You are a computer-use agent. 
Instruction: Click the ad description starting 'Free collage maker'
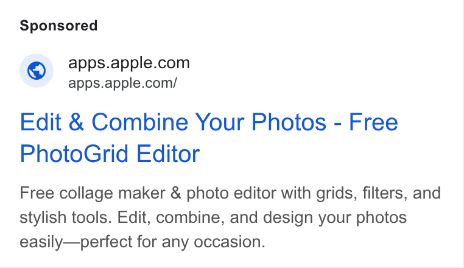pyautogui.click(x=230, y=217)
